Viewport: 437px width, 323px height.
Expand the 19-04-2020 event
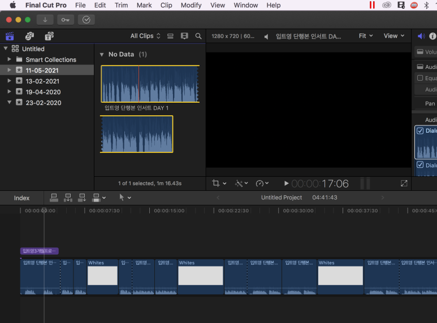[x=9, y=91]
